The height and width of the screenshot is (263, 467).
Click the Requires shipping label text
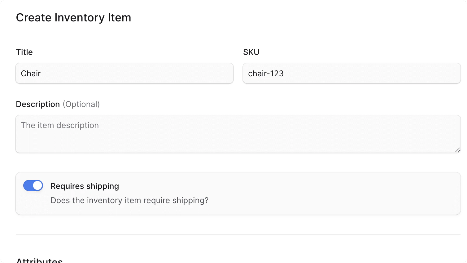(85, 186)
